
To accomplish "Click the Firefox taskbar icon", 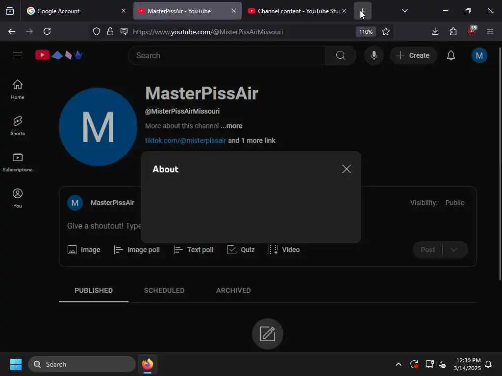I will click(x=147, y=364).
